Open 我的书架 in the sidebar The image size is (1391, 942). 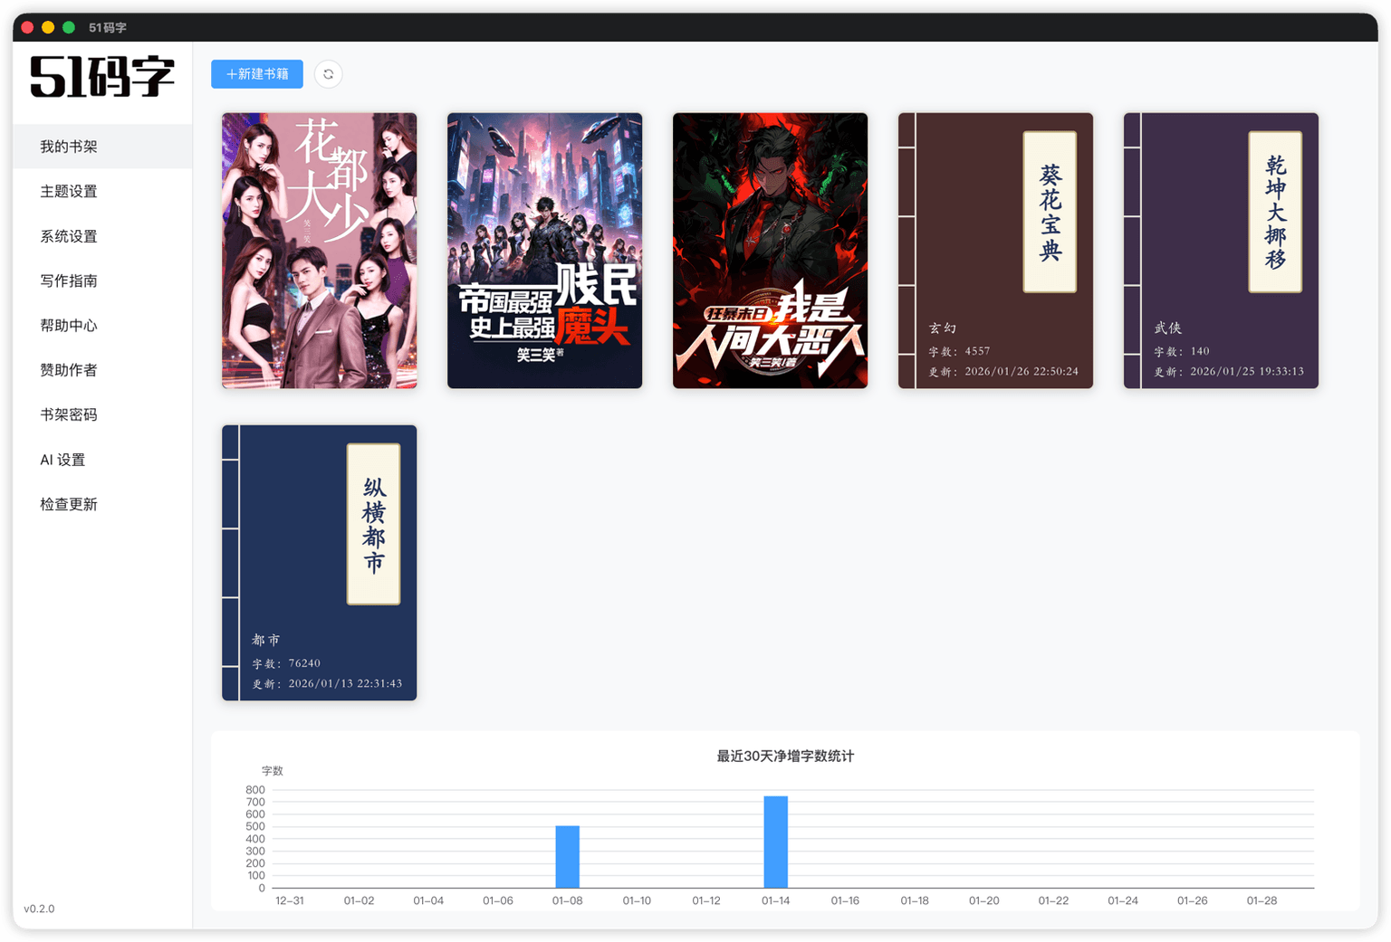tap(69, 147)
